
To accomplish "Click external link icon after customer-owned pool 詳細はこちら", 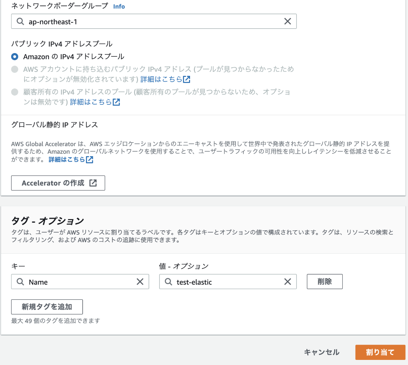I will [116, 102].
